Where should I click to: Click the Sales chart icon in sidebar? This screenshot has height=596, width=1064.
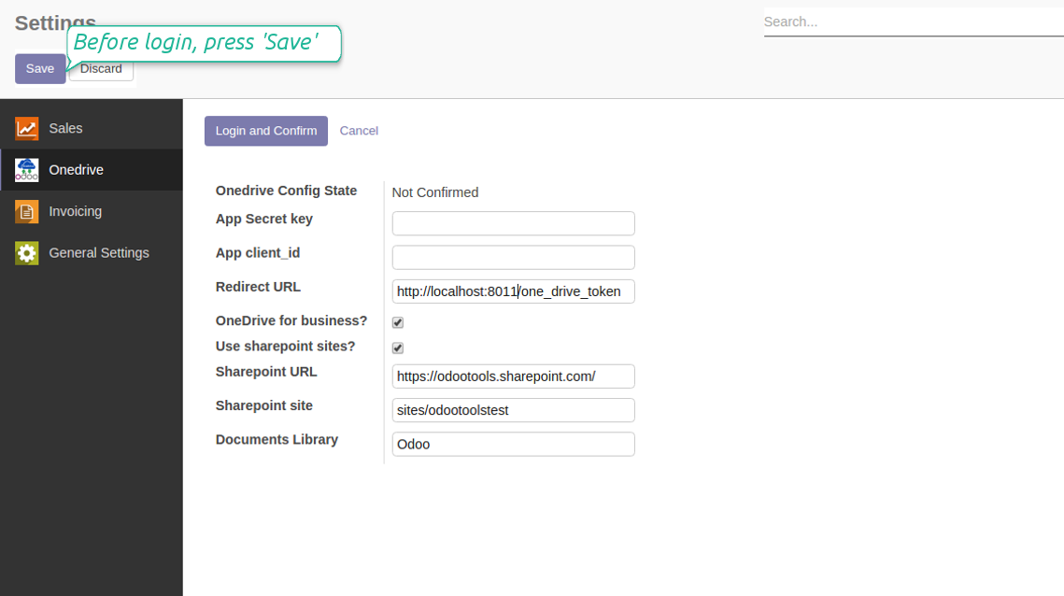(x=26, y=128)
